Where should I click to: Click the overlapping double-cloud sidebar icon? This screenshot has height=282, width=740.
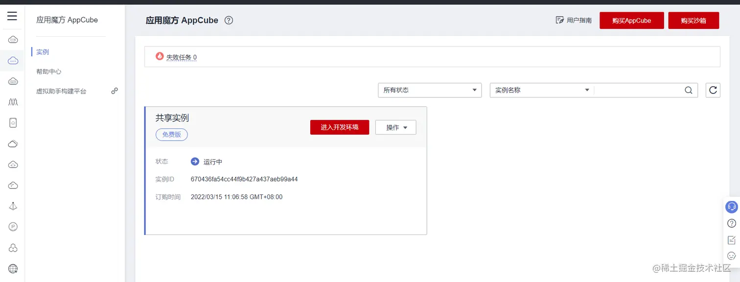pyautogui.click(x=13, y=143)
